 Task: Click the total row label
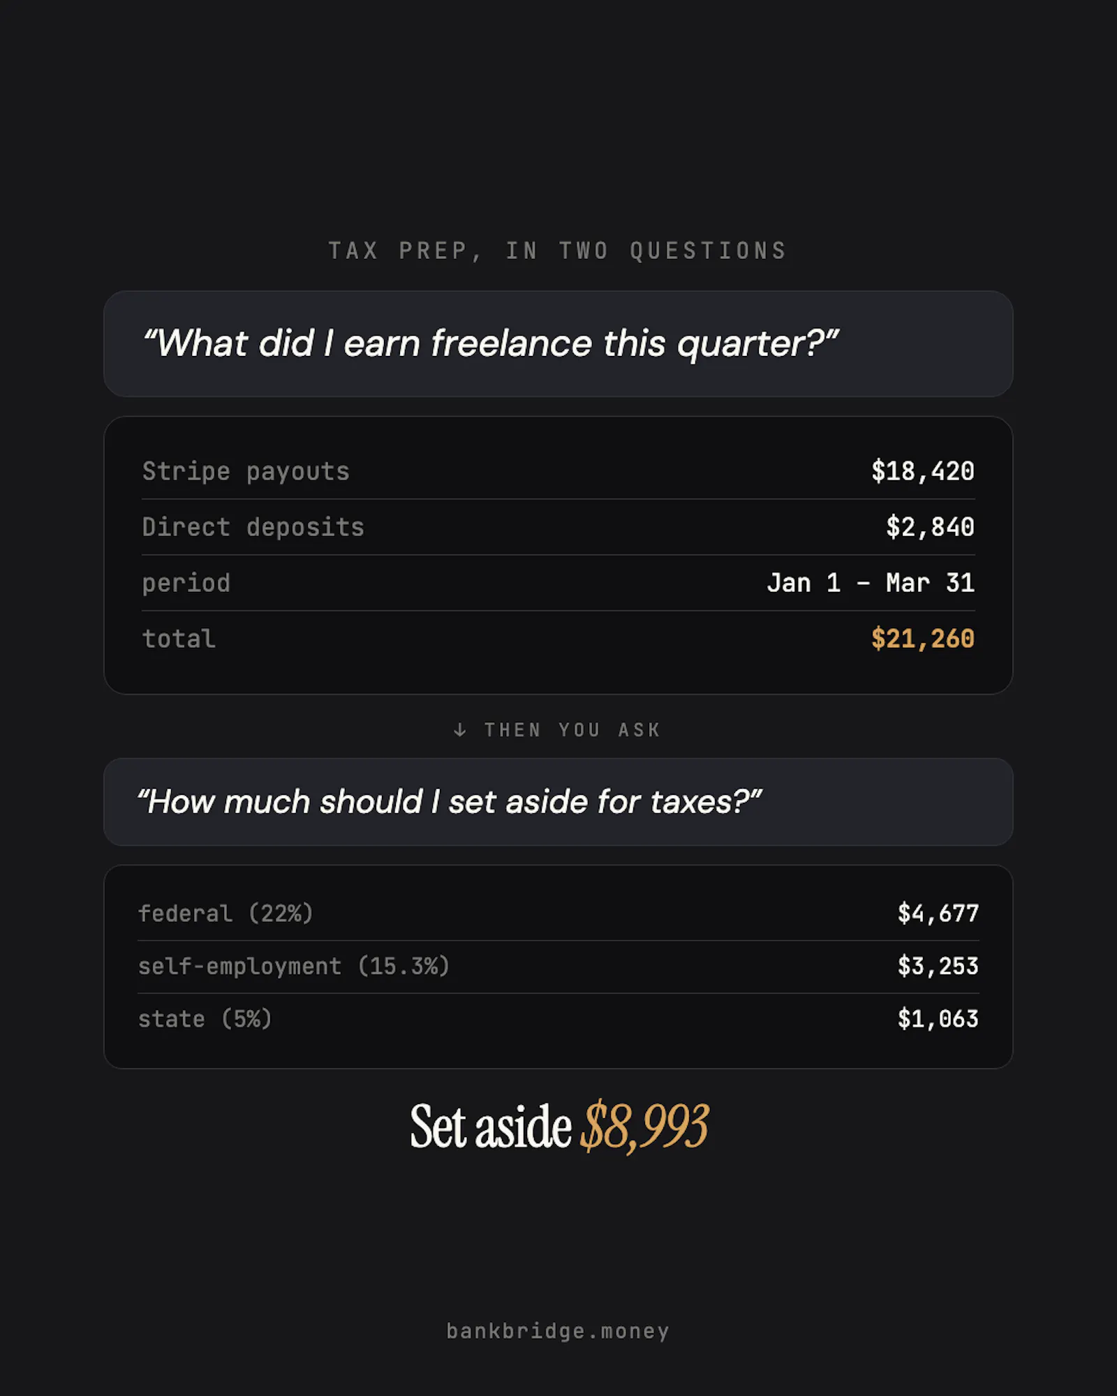coord(179,639)
